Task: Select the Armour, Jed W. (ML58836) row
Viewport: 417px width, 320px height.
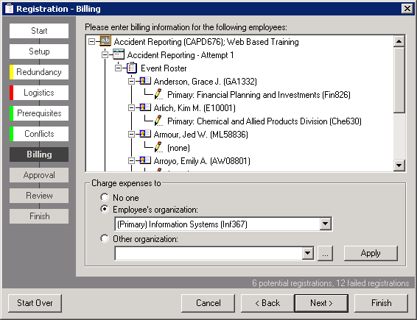Action: coord(201,135)
